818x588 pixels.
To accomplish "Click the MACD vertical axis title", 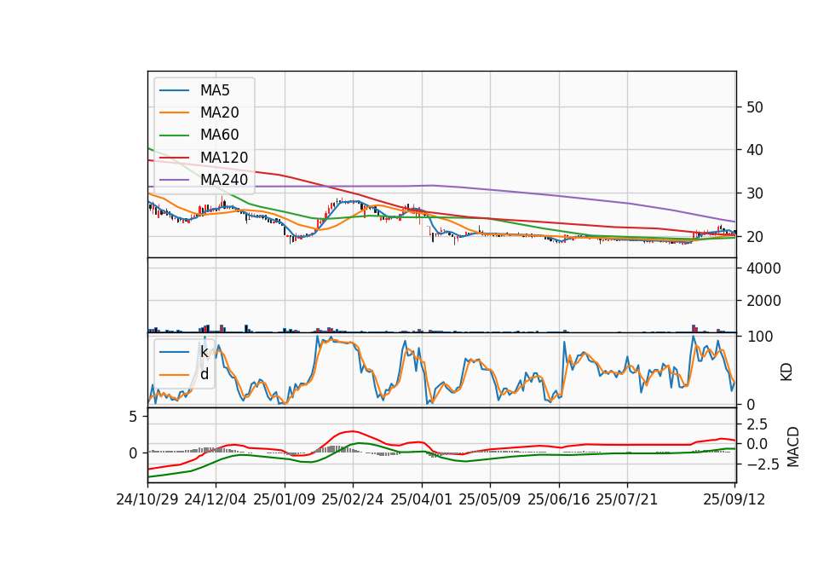I will pyautogui.click(x=793, y=447).
